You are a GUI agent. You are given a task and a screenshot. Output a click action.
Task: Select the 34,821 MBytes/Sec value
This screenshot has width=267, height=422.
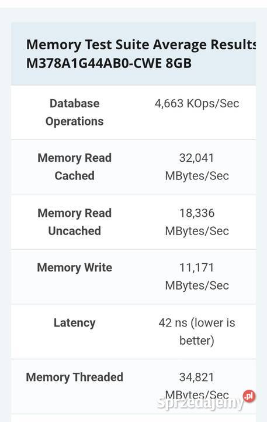tap(197, 386)
